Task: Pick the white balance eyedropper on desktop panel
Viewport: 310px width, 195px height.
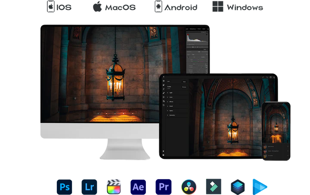Action: coord(188,57)
